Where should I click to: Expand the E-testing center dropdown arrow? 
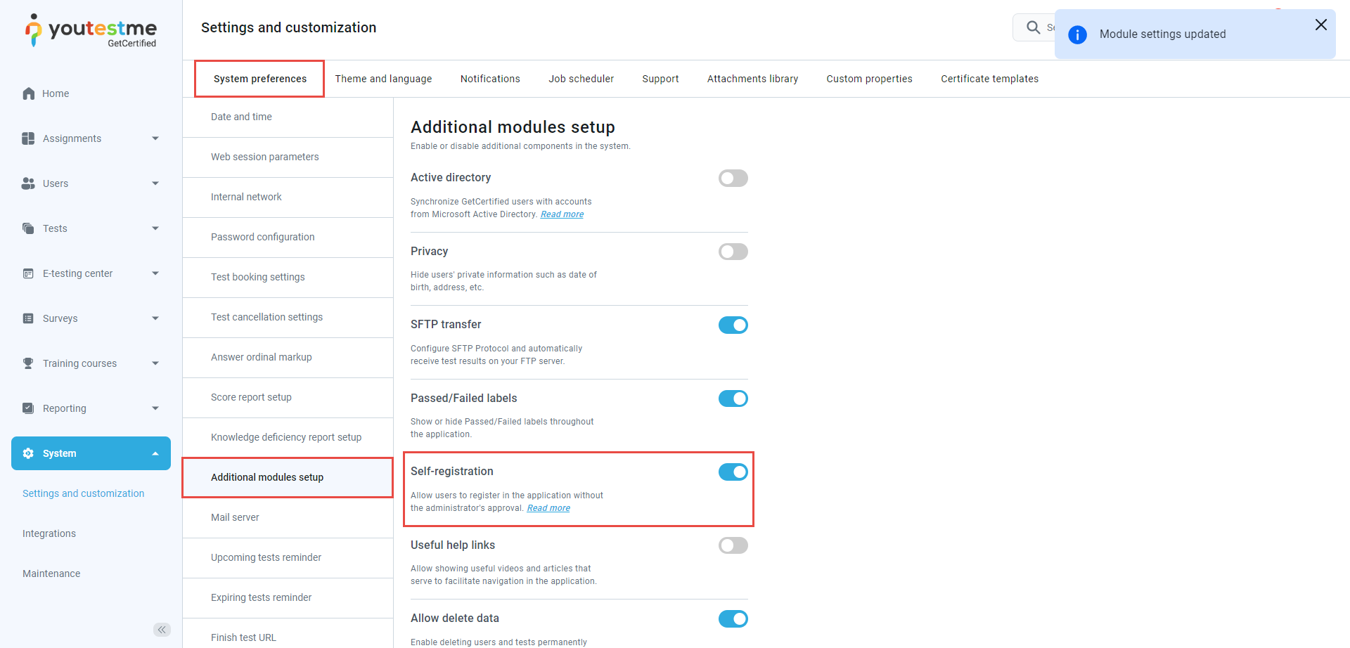(155, 273)
